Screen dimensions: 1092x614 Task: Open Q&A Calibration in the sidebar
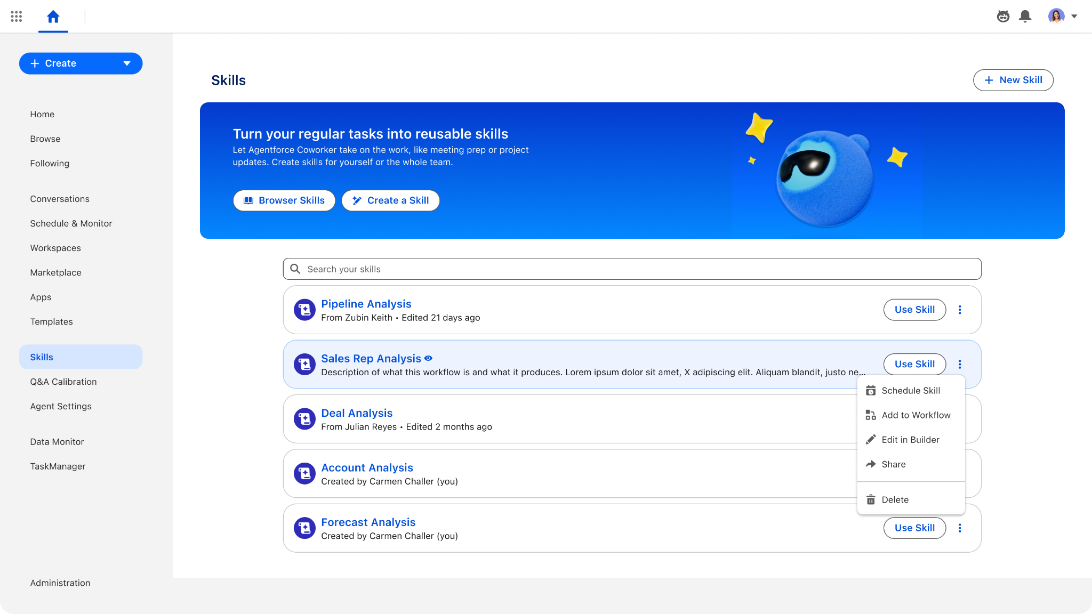point(63,382)
